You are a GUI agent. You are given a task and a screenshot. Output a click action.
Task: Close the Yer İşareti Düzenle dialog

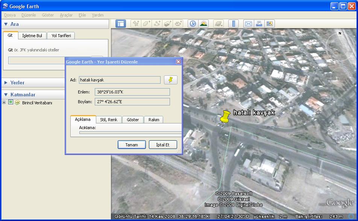(178, 62)
